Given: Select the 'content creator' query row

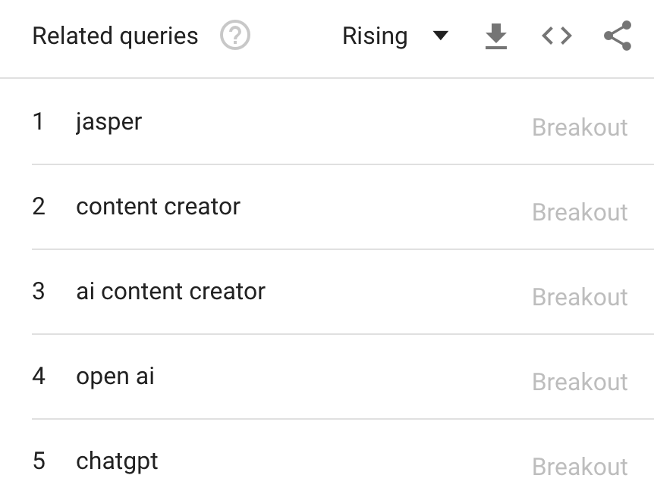Looking at the screenshot, I should pos(157,206).
